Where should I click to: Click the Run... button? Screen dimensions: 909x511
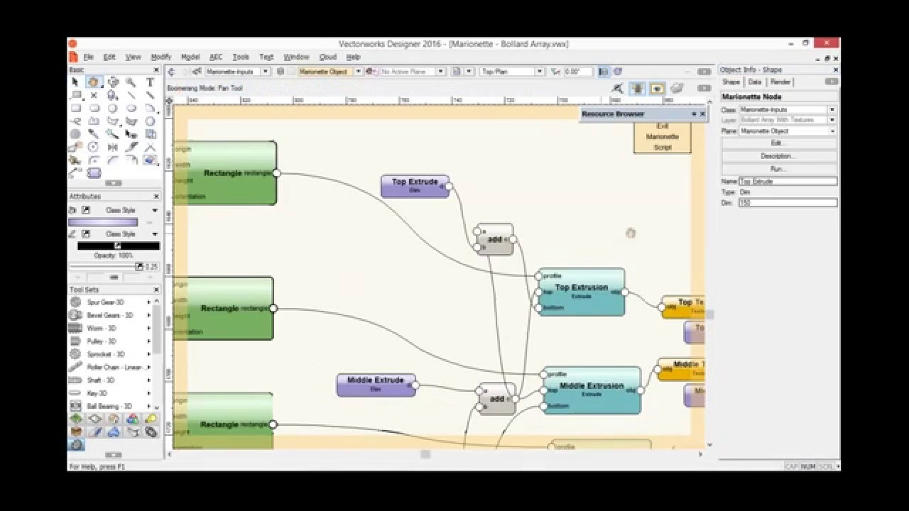pos(779,169)
